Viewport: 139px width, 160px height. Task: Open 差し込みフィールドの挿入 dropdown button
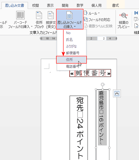point(70,19)
